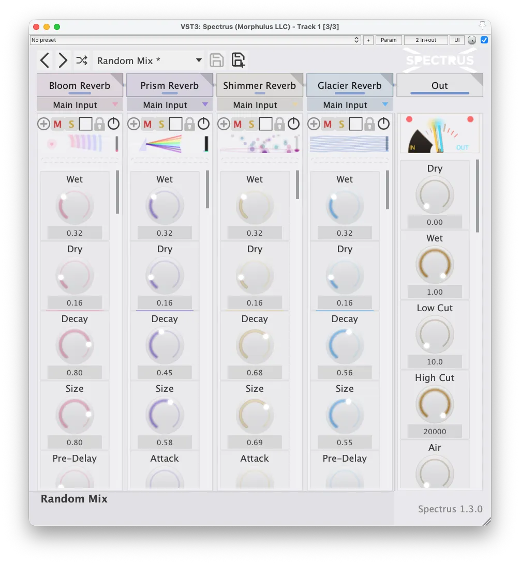The height and width of the screenshot is (564, 520).
Task: Click the red input clip indicator dot
Action: click(409, 119)
